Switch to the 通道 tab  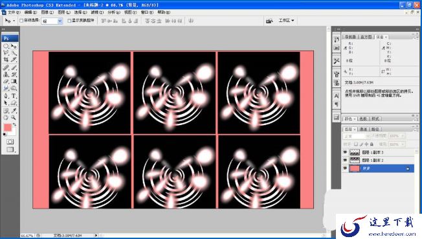pos(363,130)
